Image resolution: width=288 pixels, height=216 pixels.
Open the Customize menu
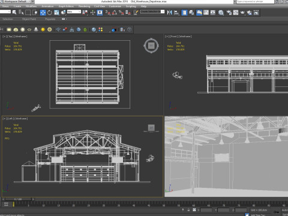coord(115,7)
